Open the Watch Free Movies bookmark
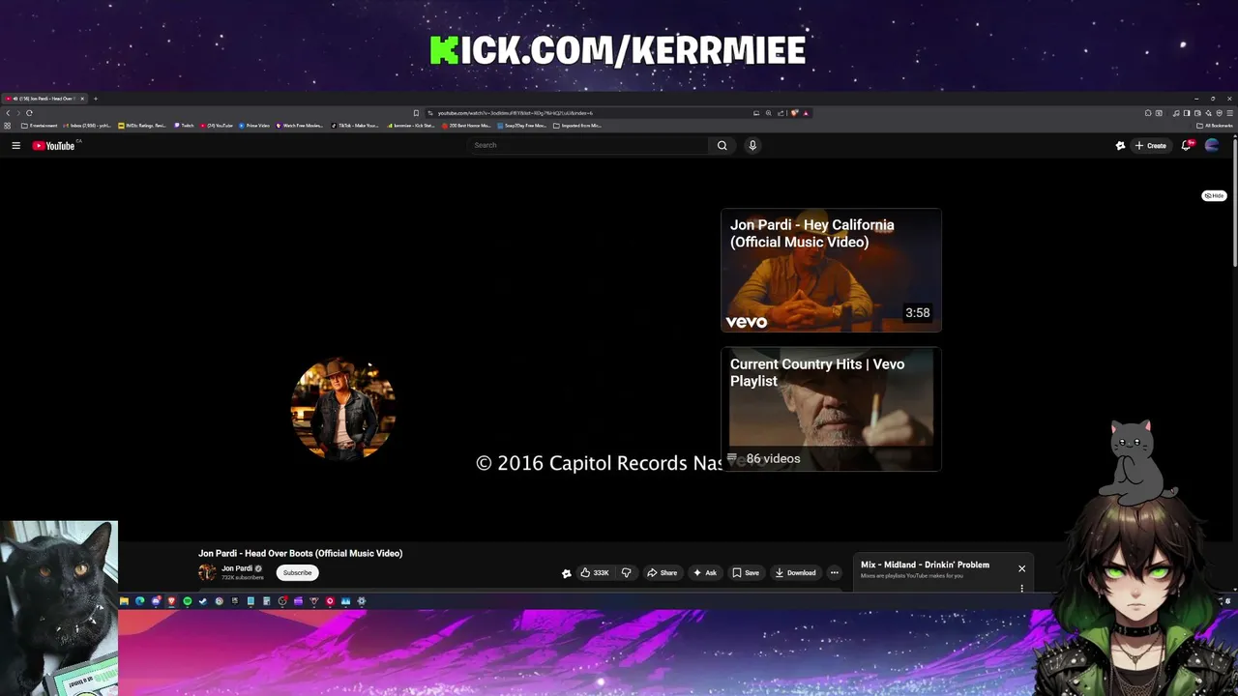 [300, 126]
